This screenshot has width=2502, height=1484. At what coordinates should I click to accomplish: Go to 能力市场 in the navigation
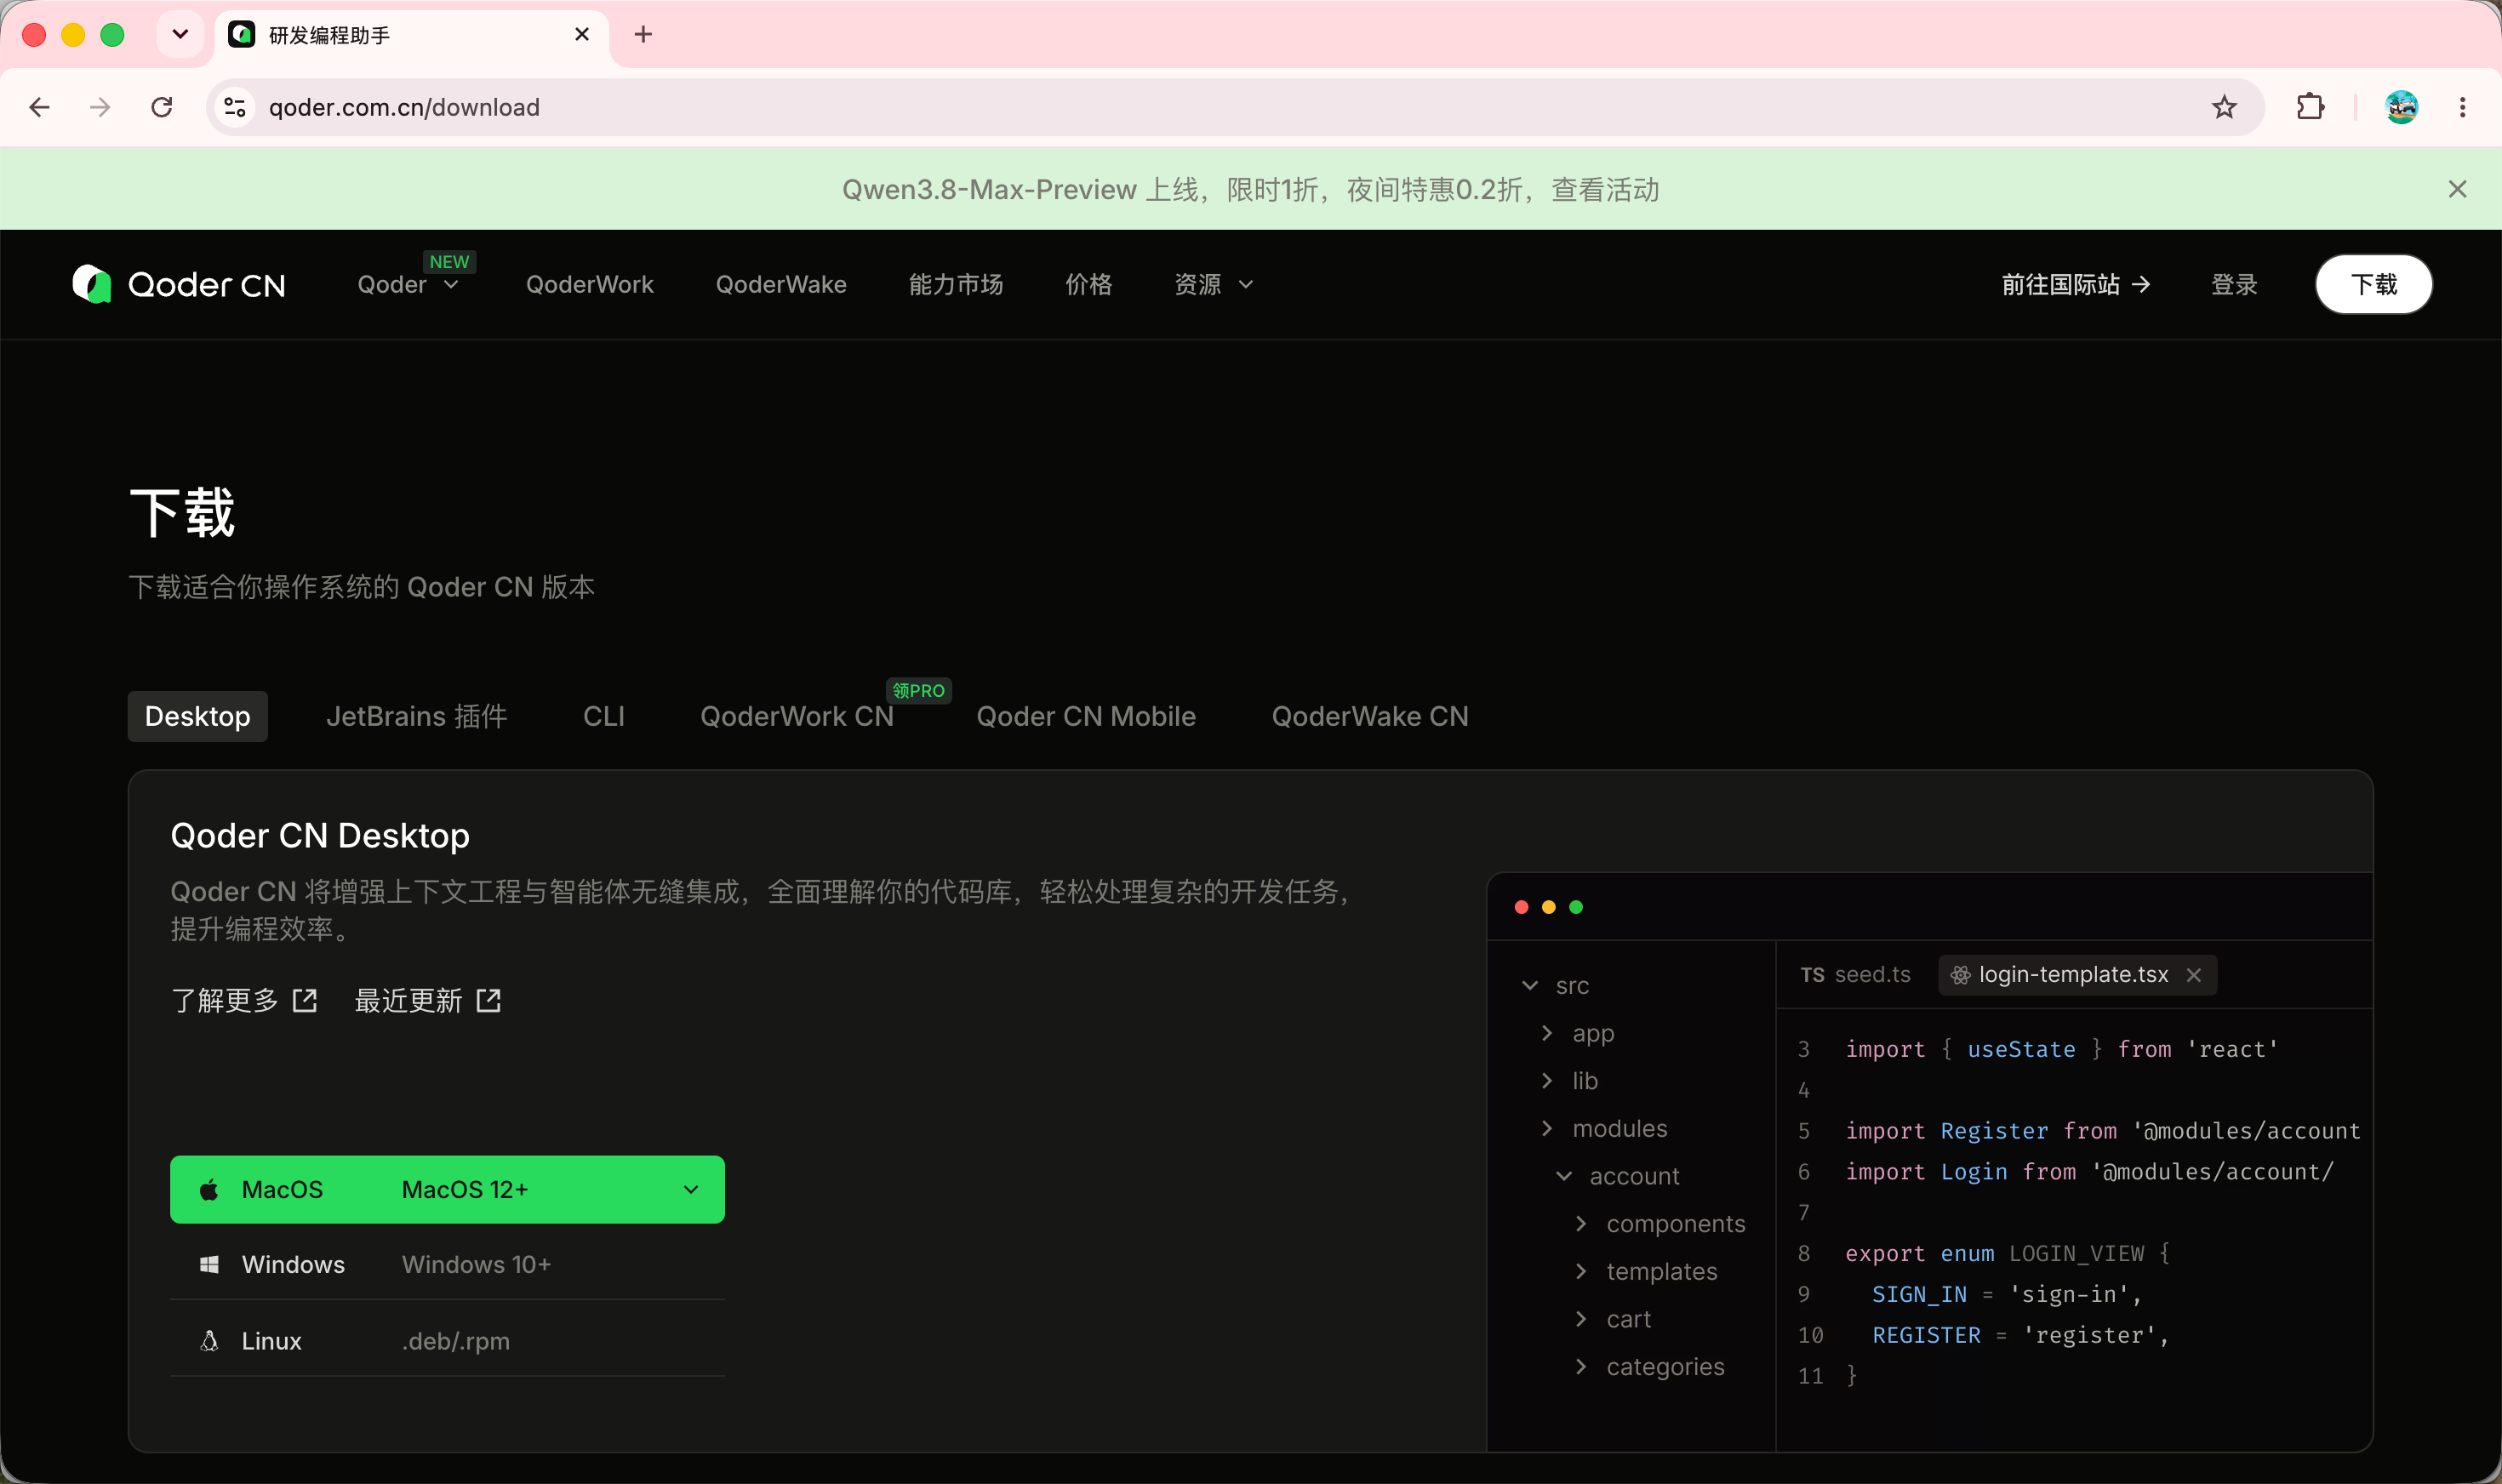(x=956, y=285)
